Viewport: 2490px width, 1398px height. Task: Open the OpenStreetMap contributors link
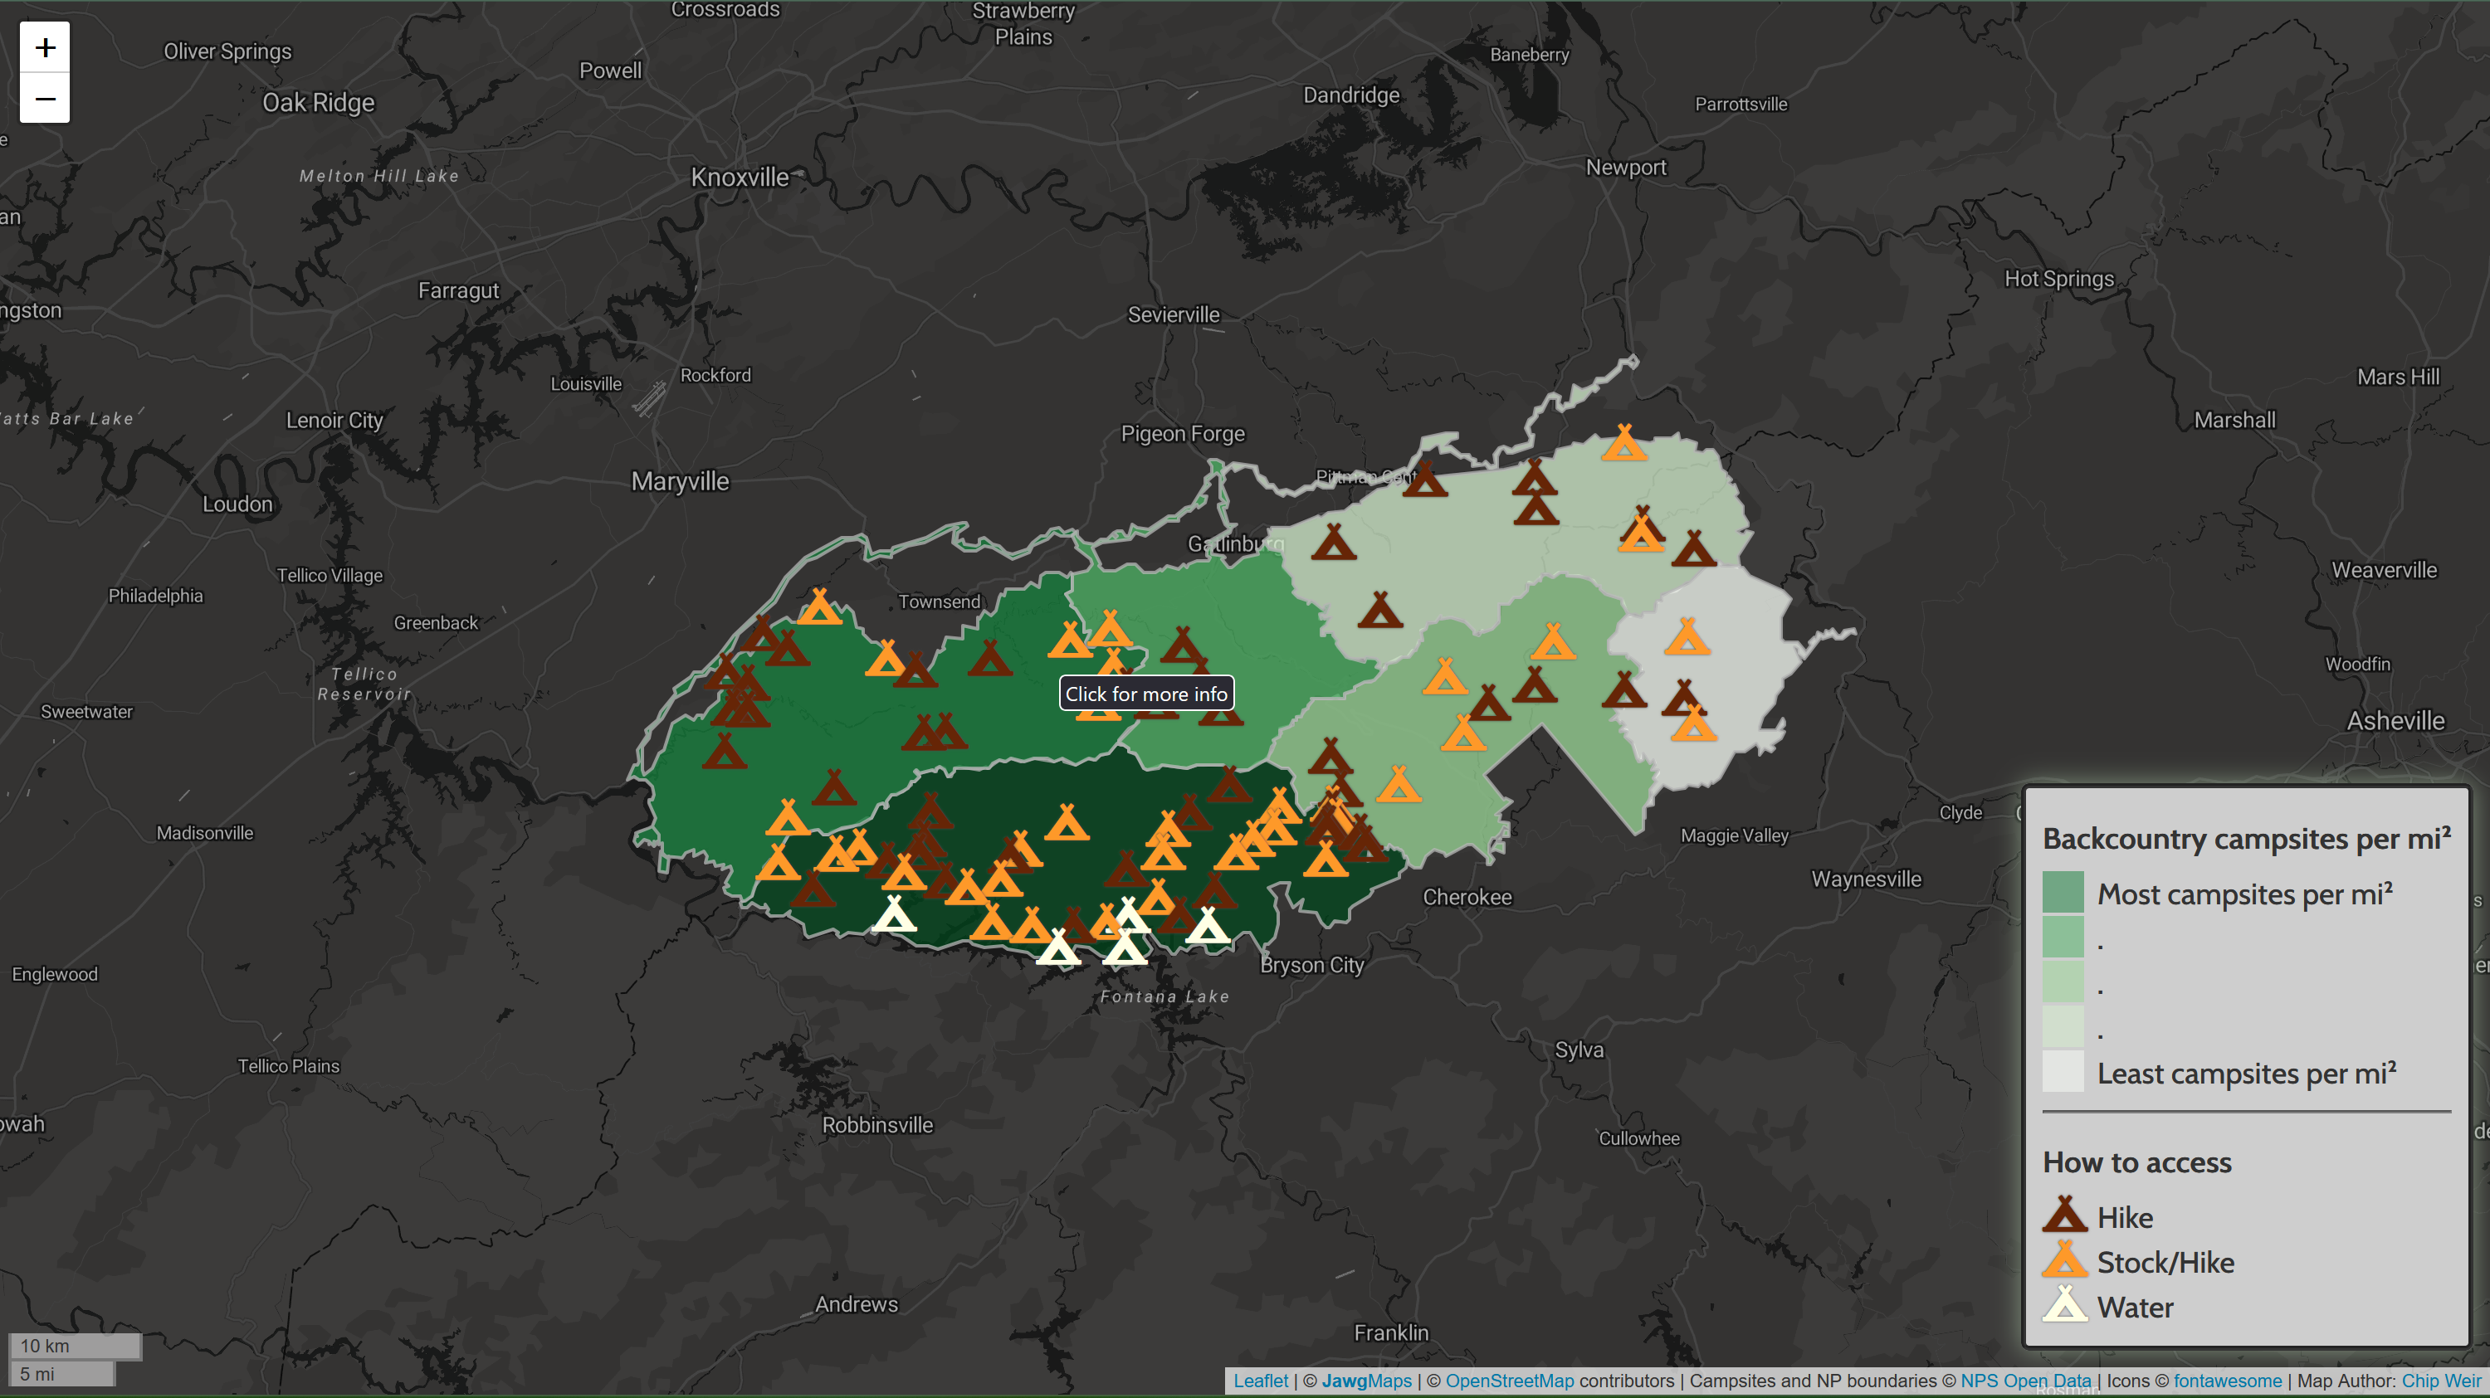tap(1509, 1381)
